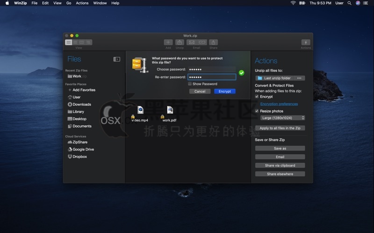Viewport: 374px width, 233px height.
Task: Open Siri from menu bar
Action: pos(358,3)
